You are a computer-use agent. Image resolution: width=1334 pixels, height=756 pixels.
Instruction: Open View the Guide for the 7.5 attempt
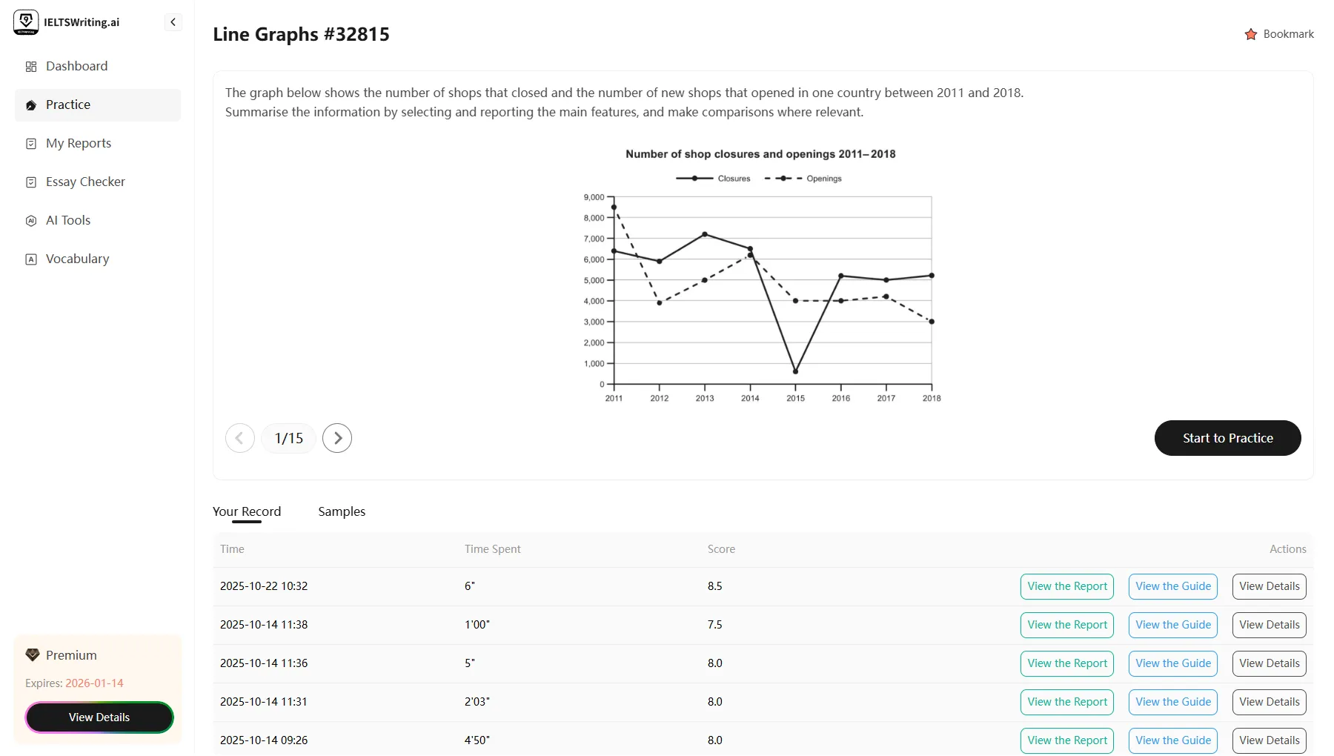click(x=1172, y=625)
